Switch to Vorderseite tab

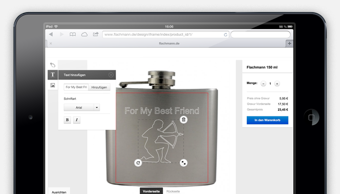click(151, 191)
